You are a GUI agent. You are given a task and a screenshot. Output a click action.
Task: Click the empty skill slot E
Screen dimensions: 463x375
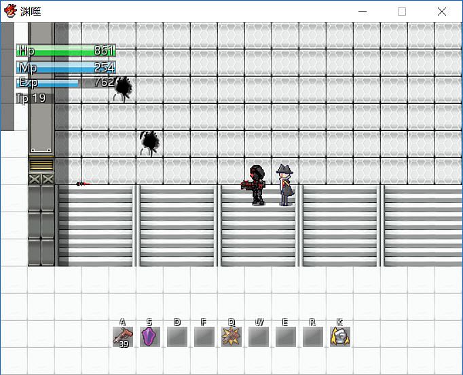(286, 336)
